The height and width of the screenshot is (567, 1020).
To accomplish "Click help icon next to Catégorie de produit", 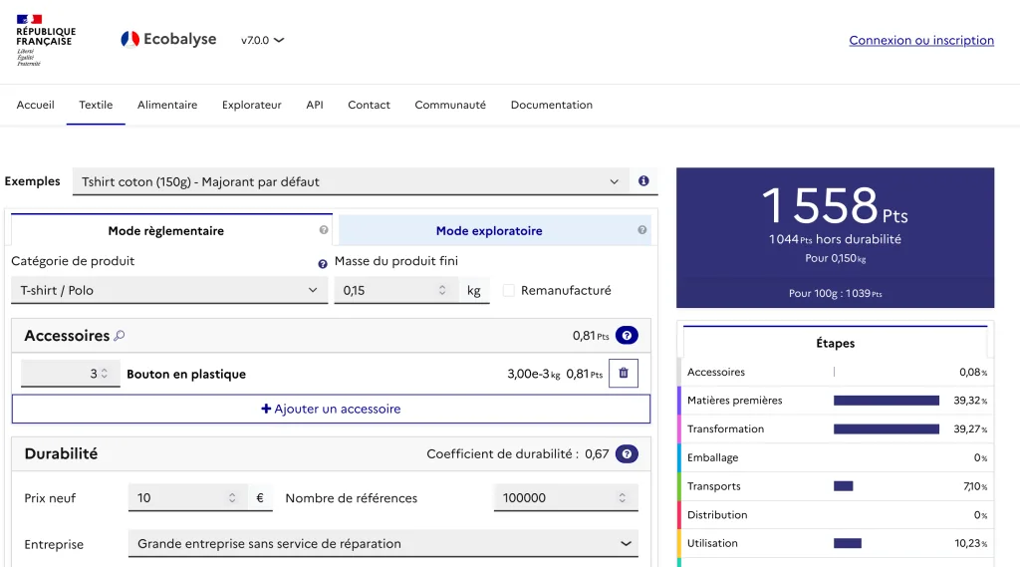I will (322, 264).
